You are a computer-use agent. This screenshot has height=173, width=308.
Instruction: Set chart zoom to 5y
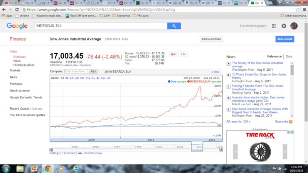click(x=98, y=78)
